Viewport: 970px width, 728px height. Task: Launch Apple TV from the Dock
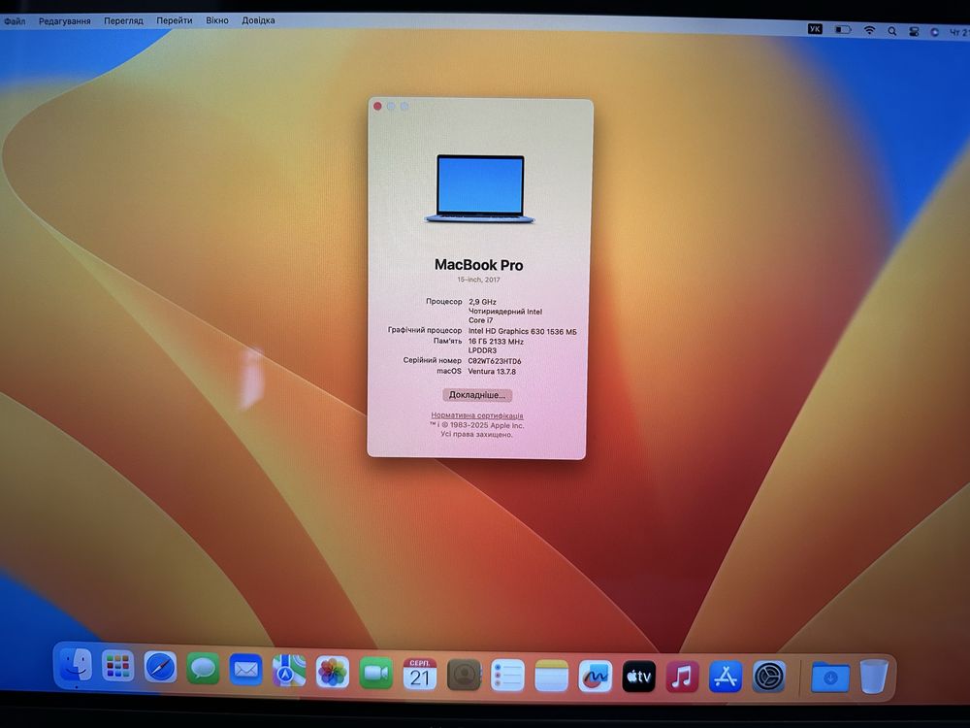tap(638, 677)
